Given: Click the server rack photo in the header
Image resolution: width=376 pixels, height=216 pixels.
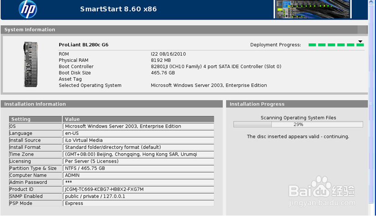Looking at the screenshot, I should click(313, 9).
